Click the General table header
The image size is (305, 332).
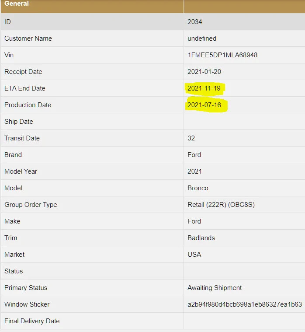pyautogui.click(x=17, y=3)
